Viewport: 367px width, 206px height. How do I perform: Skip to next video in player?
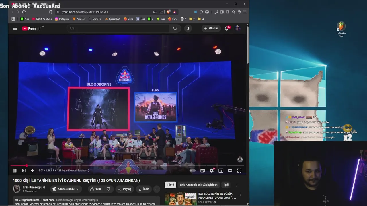24,171
